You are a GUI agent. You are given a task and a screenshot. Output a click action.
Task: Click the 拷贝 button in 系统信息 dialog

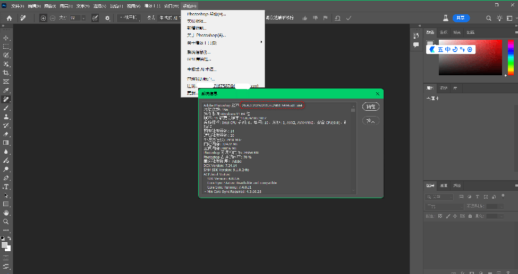coord(371,121)
